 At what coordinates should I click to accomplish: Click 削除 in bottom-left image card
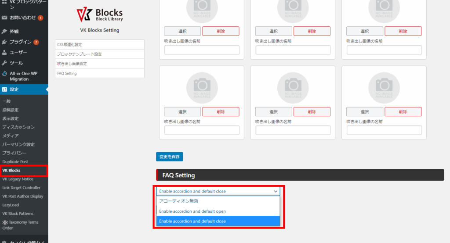pos(221,112)
